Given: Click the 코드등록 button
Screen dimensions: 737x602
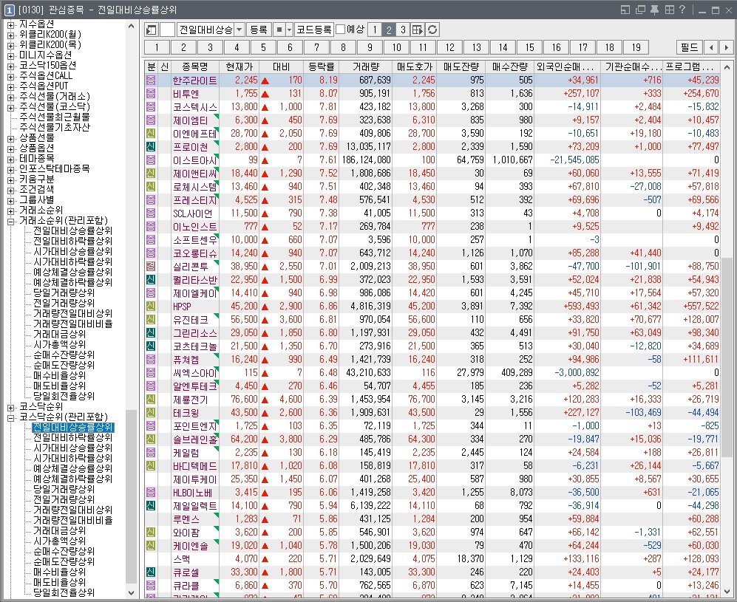Looking at the screenshot, I should [314, 30].
